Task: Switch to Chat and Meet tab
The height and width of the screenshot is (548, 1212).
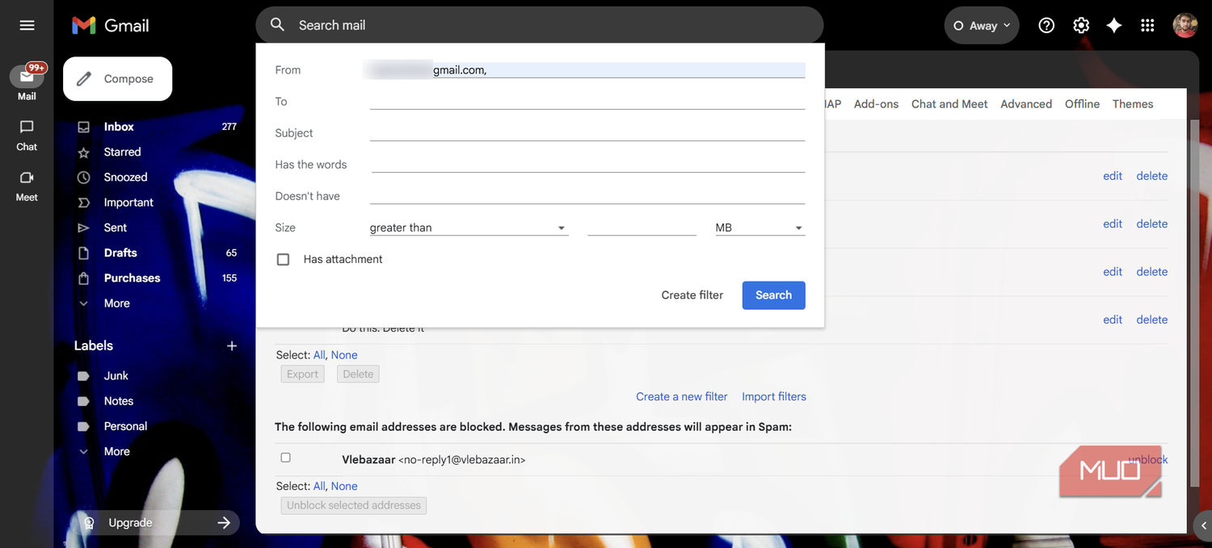Action: click(949, 104)
